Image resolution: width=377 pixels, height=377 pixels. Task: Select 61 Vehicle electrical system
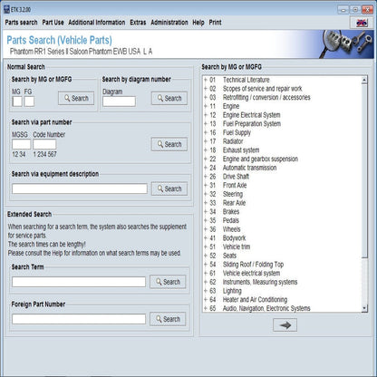pyautogui.click(x=245, y=273)
